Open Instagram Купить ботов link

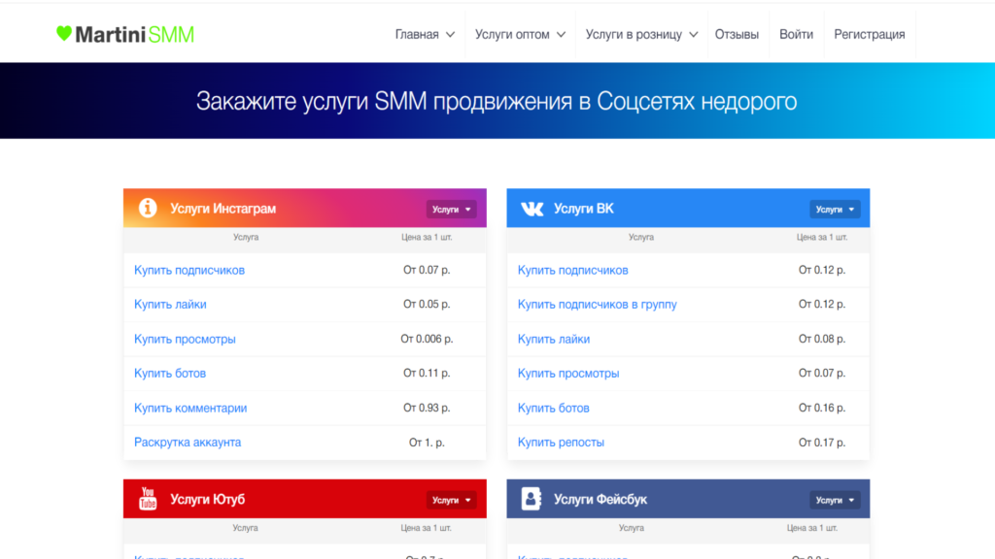pos(170,374)
